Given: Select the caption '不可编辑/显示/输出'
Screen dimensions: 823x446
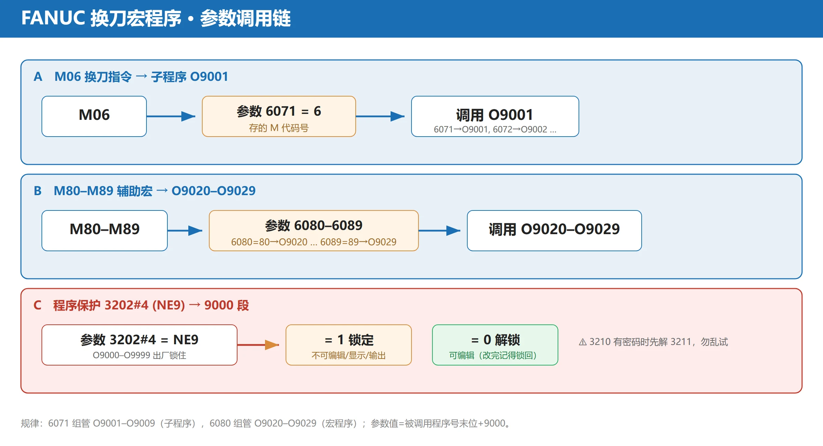Looking at the screenshot, I should [348, 355].
